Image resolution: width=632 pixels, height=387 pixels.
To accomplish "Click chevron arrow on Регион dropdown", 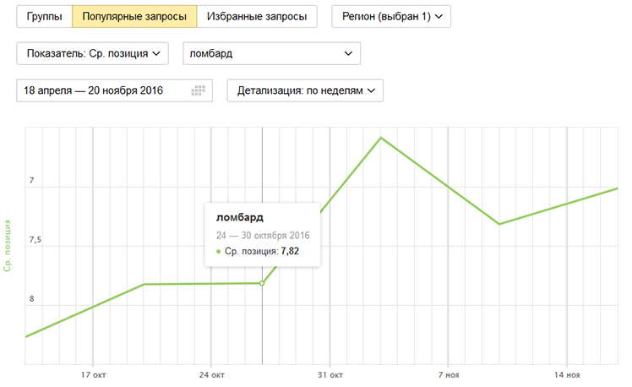I will [x=438, y=17].
